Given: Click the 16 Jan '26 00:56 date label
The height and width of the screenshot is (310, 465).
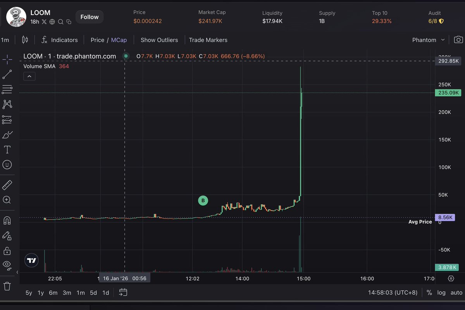Looking at the screenshot, I should tap(124, 278).
